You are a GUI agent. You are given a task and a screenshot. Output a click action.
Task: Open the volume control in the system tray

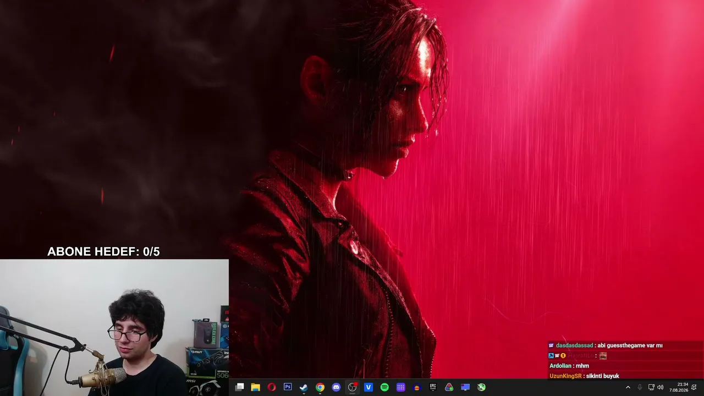coord(661,387)
